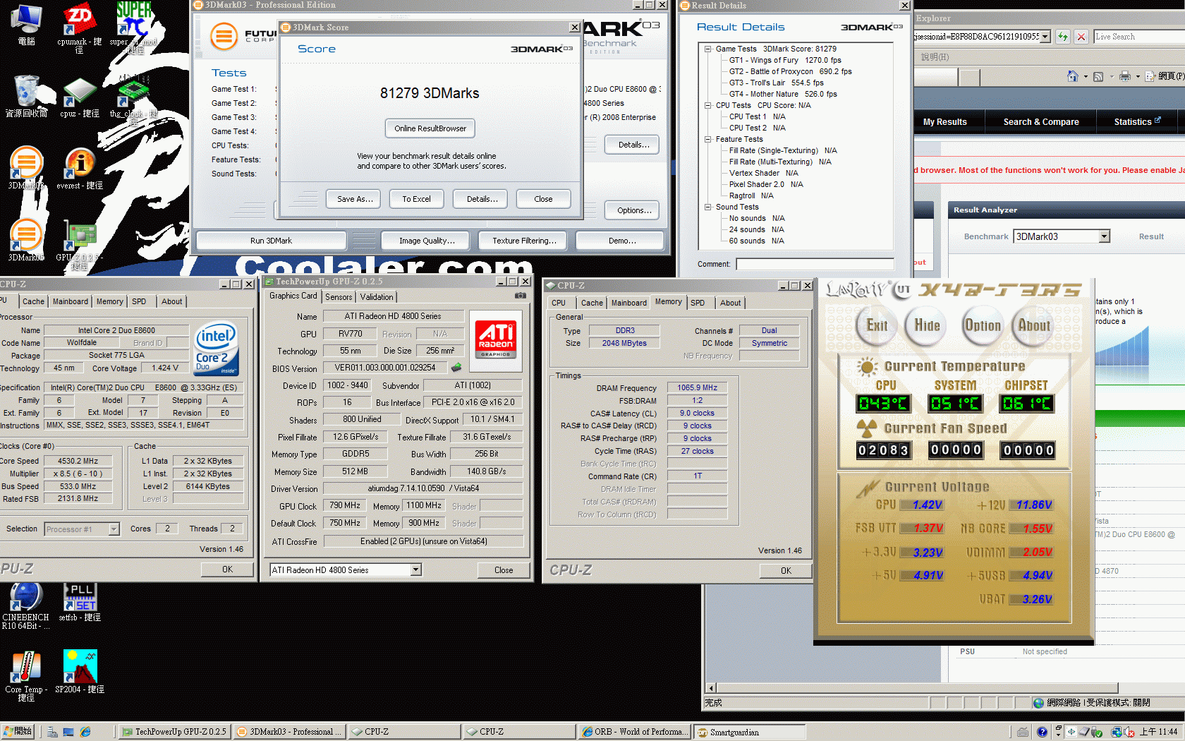Click the Live Search box in Explorer
Image resolution: width=1185 pixels, height=741 pixels.
pos(1138,37)
